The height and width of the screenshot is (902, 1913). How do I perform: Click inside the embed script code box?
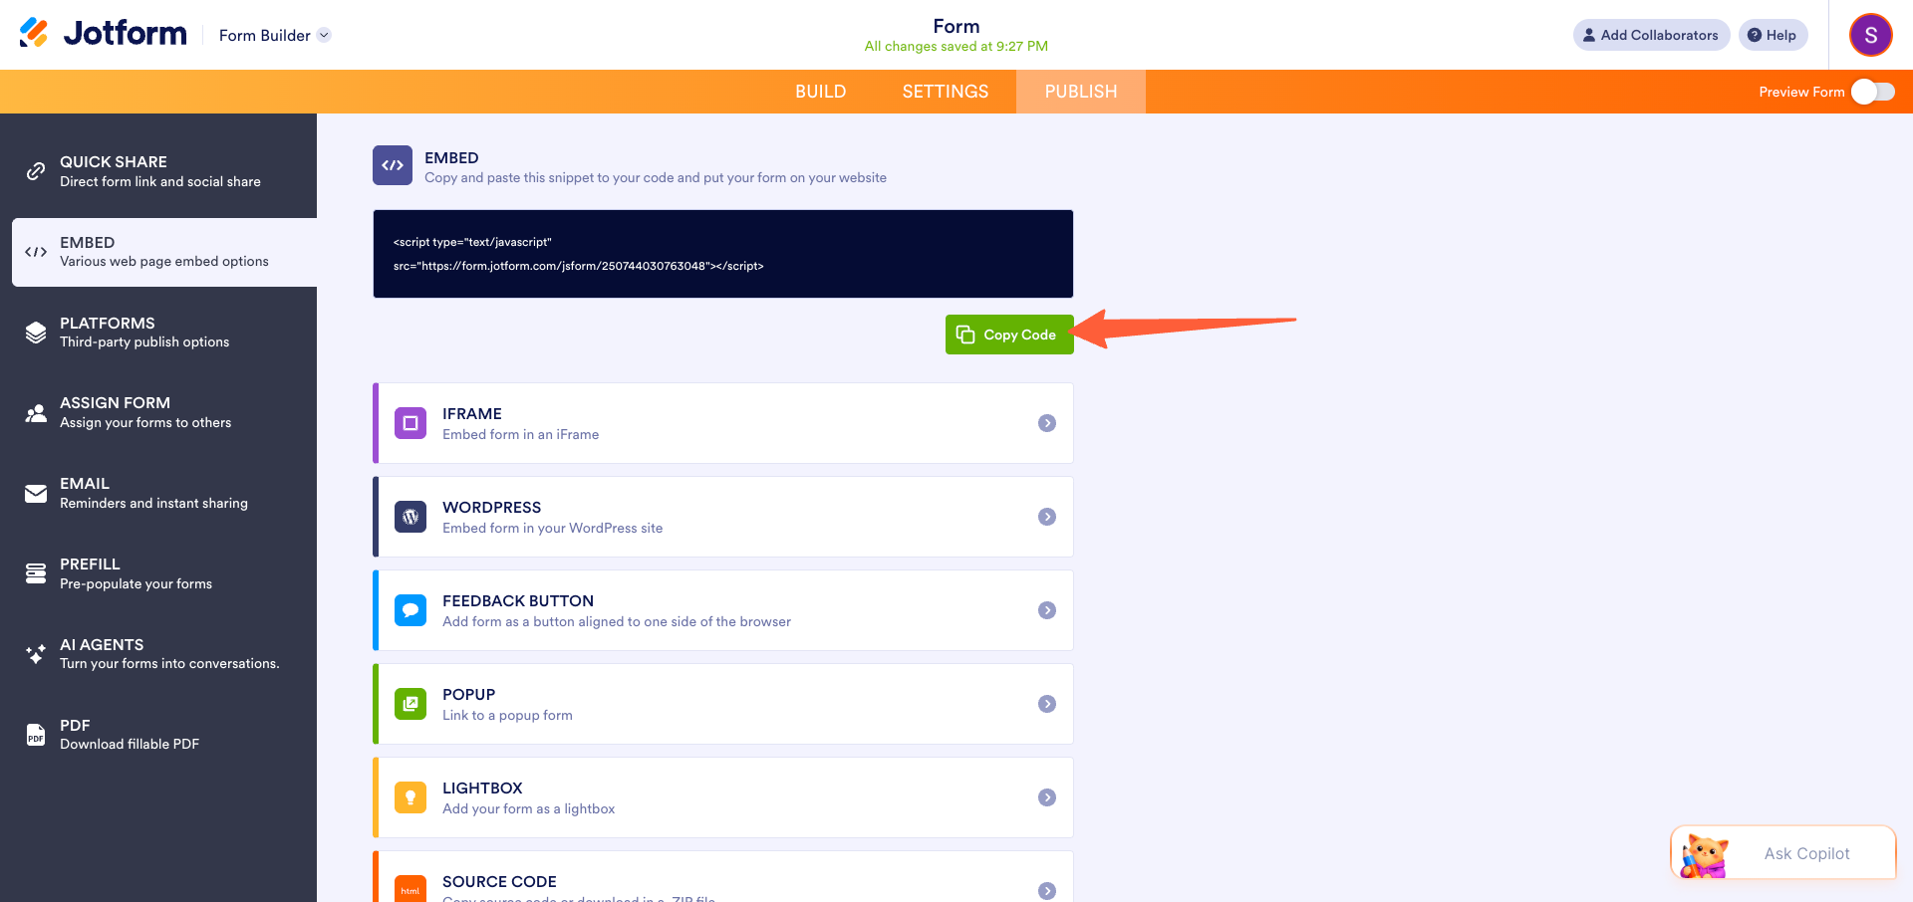(x=723, y=254)
